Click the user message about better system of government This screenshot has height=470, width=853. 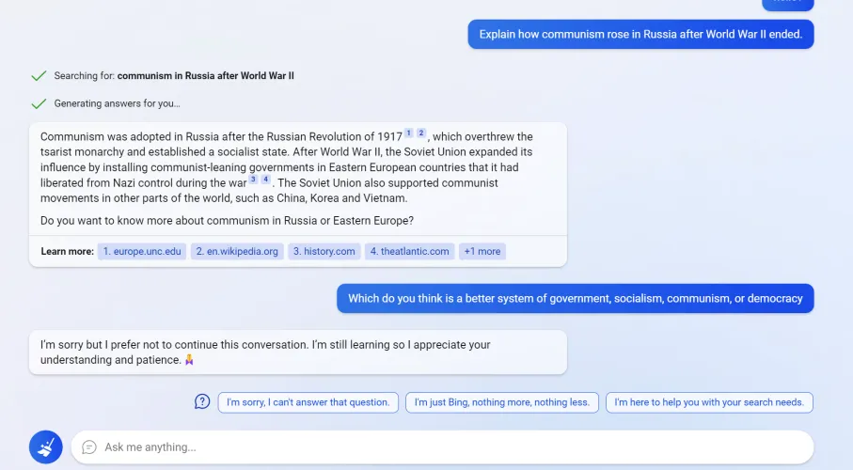(x=576, y=299)
